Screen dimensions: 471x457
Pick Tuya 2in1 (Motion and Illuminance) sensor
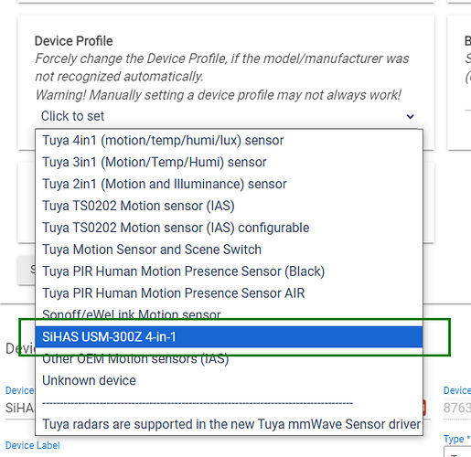click(x=229, y=184)
